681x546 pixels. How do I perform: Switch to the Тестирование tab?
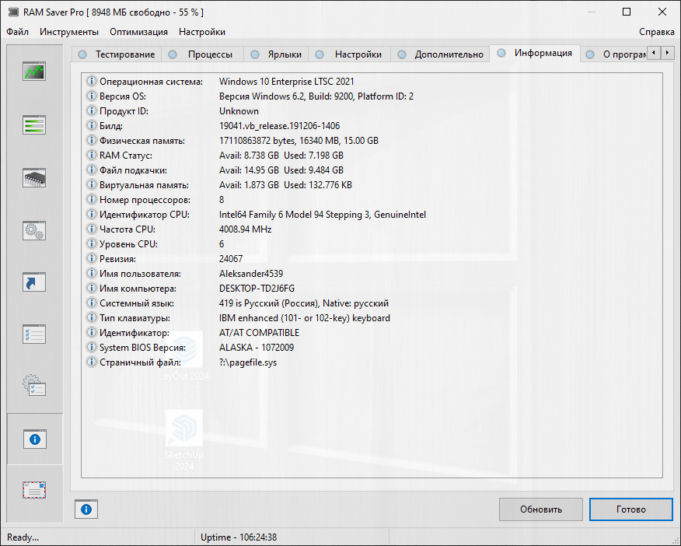pyautogui.click(x=124, y=54)
